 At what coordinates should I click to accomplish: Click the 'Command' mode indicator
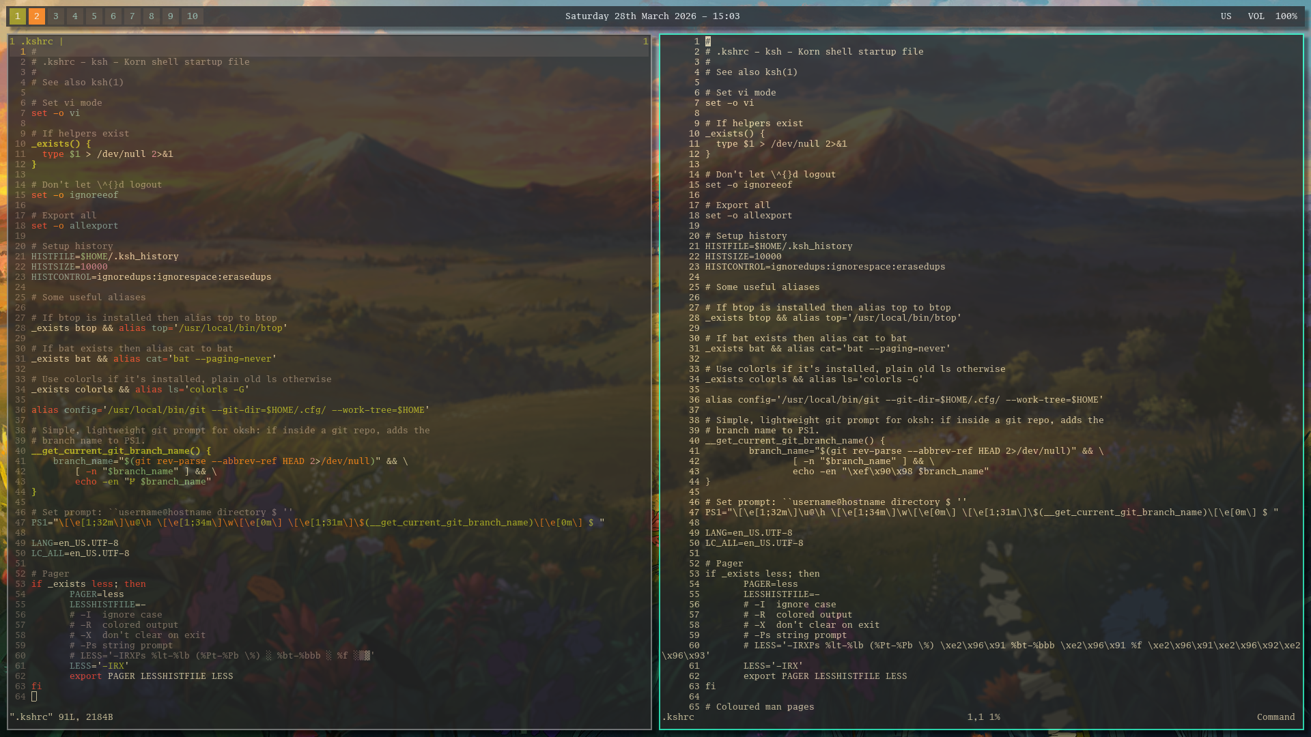(x=1275, y=717)
